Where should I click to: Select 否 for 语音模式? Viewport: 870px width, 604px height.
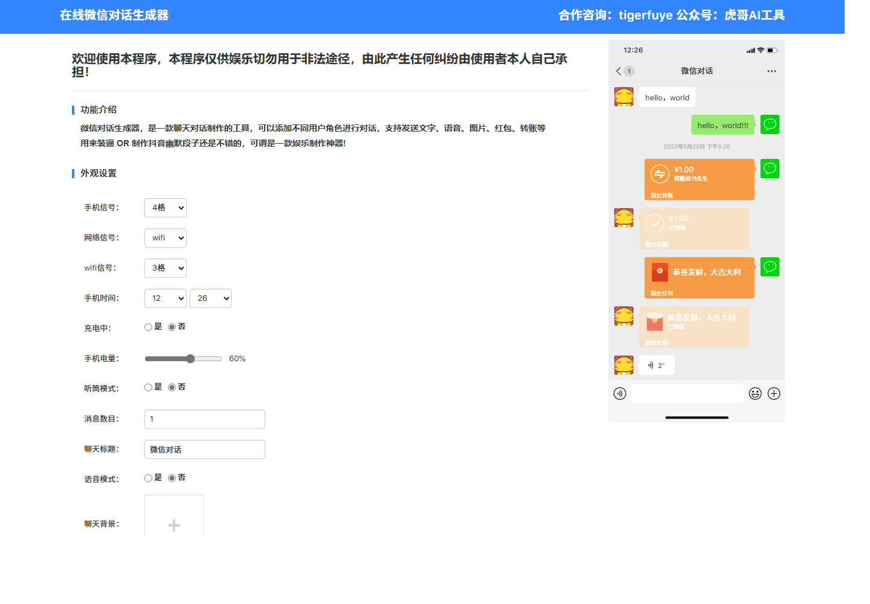pyautogui.click(x=172, y=478)
